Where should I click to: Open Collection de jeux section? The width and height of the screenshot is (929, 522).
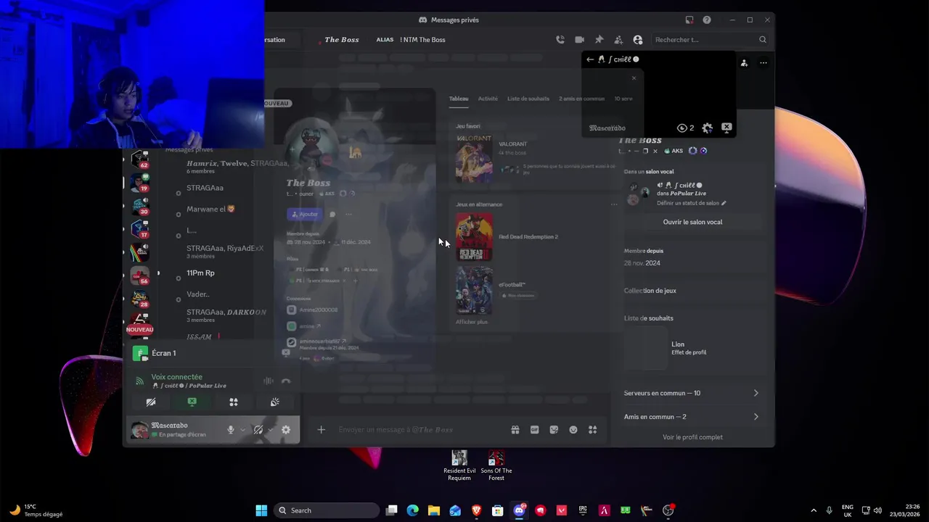coord(650,291)
